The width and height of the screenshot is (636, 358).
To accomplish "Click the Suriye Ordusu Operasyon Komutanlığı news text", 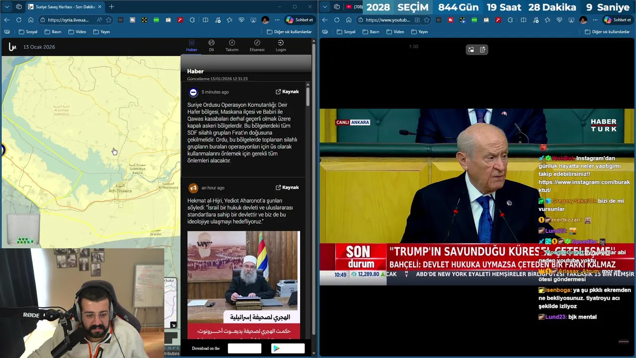I will [242, 133].
